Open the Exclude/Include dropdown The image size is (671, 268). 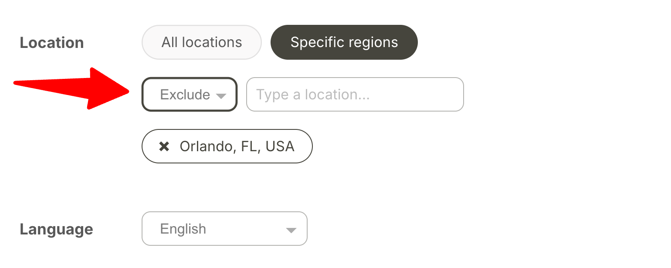pyautogui.click(x=190, y=95)
